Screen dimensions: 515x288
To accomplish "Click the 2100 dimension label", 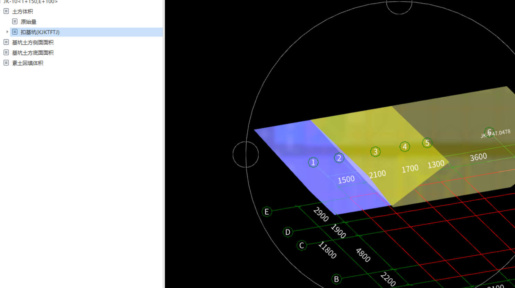I will coord(377,174).
